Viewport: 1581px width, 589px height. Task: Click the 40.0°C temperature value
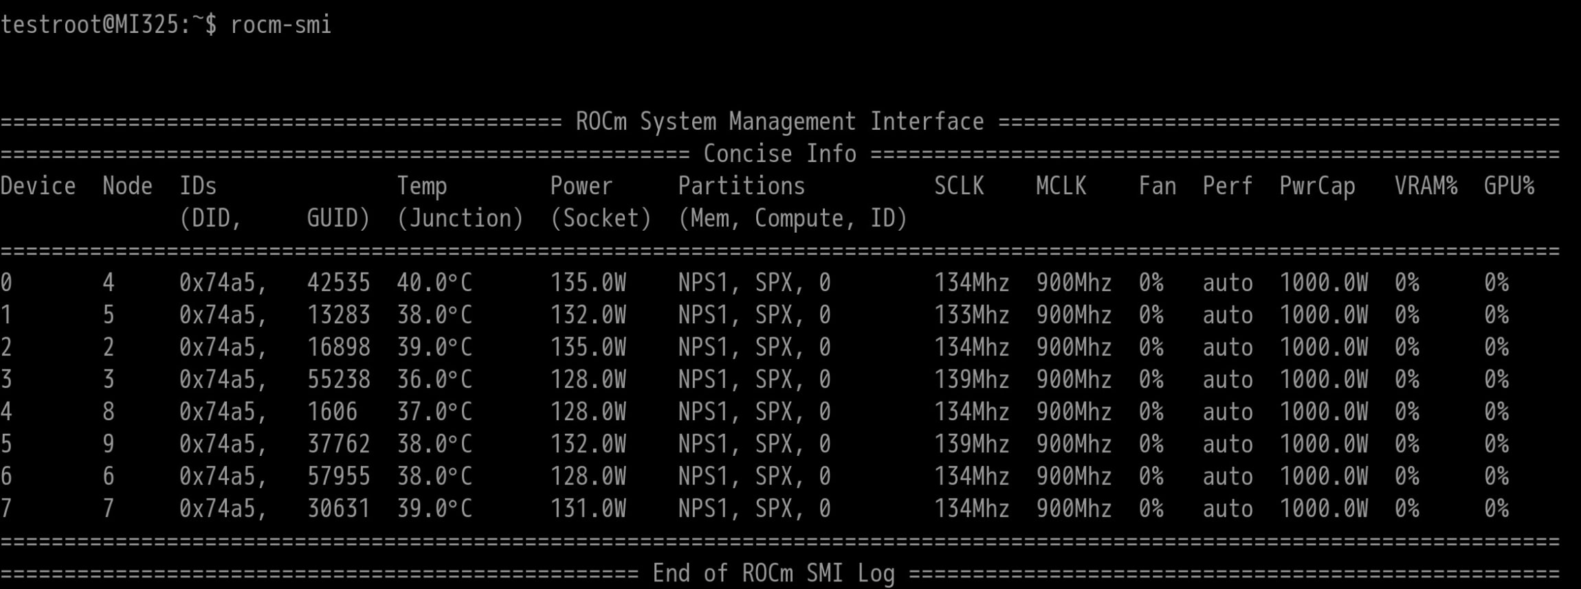pyautogui.click(x=434, y=283)
